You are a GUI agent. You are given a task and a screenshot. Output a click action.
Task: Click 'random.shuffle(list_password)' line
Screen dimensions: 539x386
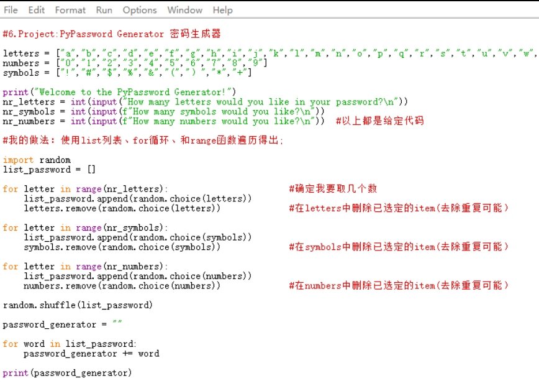pos(78,305)
